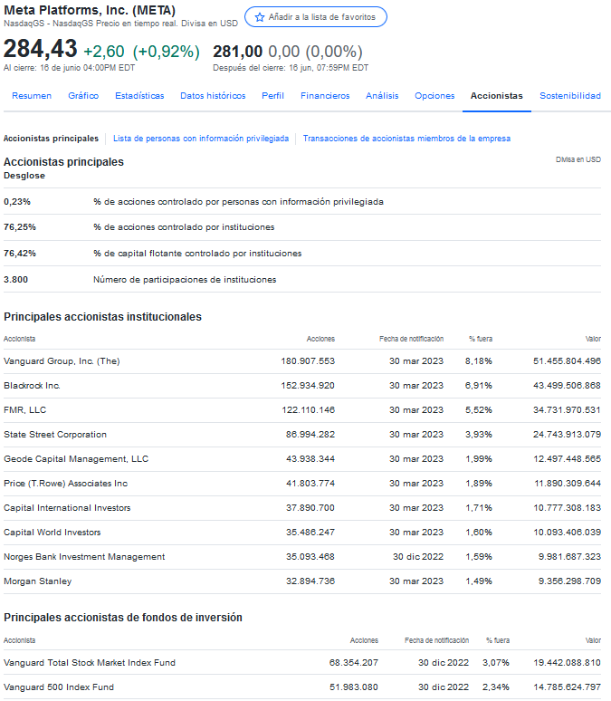Click Fecha de notificación header in funds table
The height and width of the screenshot is (701, 611).
coord(436,640)
